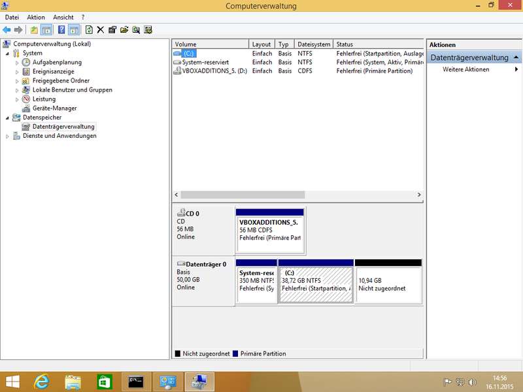Select Datenträgerverwaltung in the tree
This screenshot has width=523, height=392.
click(63, 126)
